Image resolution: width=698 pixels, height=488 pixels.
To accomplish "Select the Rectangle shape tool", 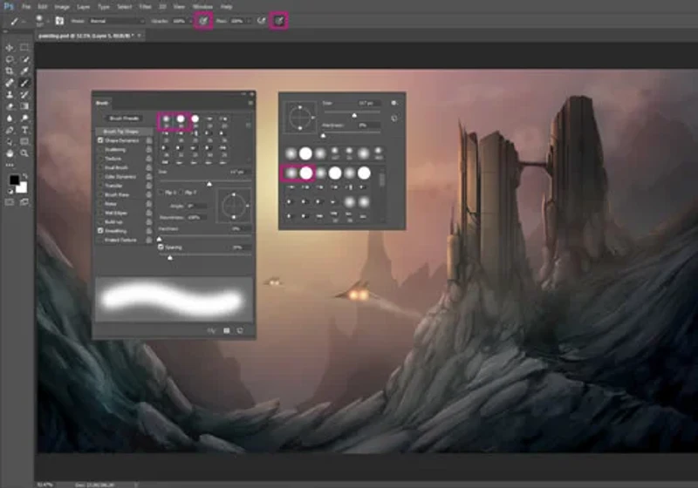I will 24,142.
